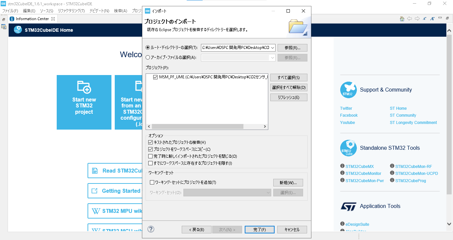The width and height of the screenshot is (453, 240).
Task: Toggle ネストされたプロジェクトの検索 checkbox
Action: (x=151, y=142)
